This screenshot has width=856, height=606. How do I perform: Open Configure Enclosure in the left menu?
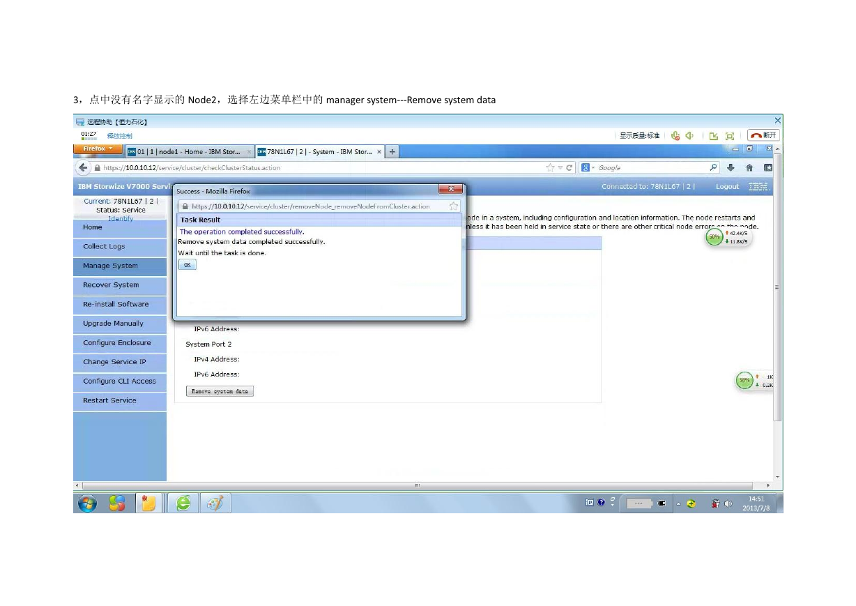(120, 343)
